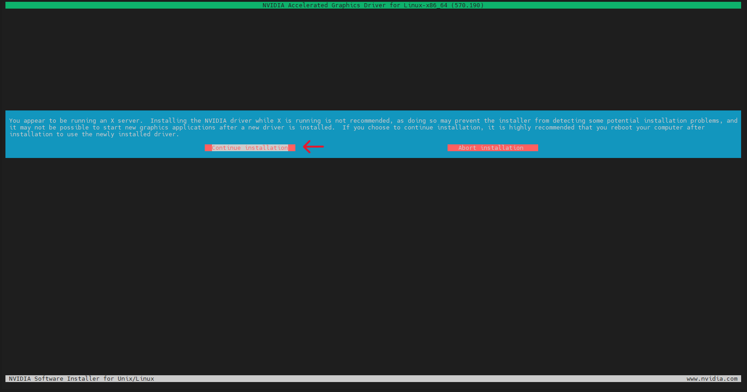Open the www.nvidia.com link in footer
The width and height of the screenshot is (747, 392).
tap(712, 379)
